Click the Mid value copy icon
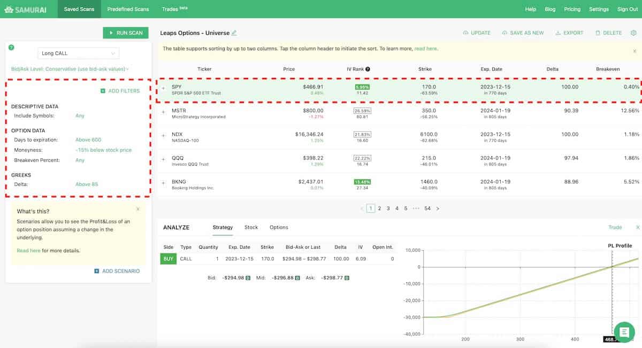 pos(298,278)
